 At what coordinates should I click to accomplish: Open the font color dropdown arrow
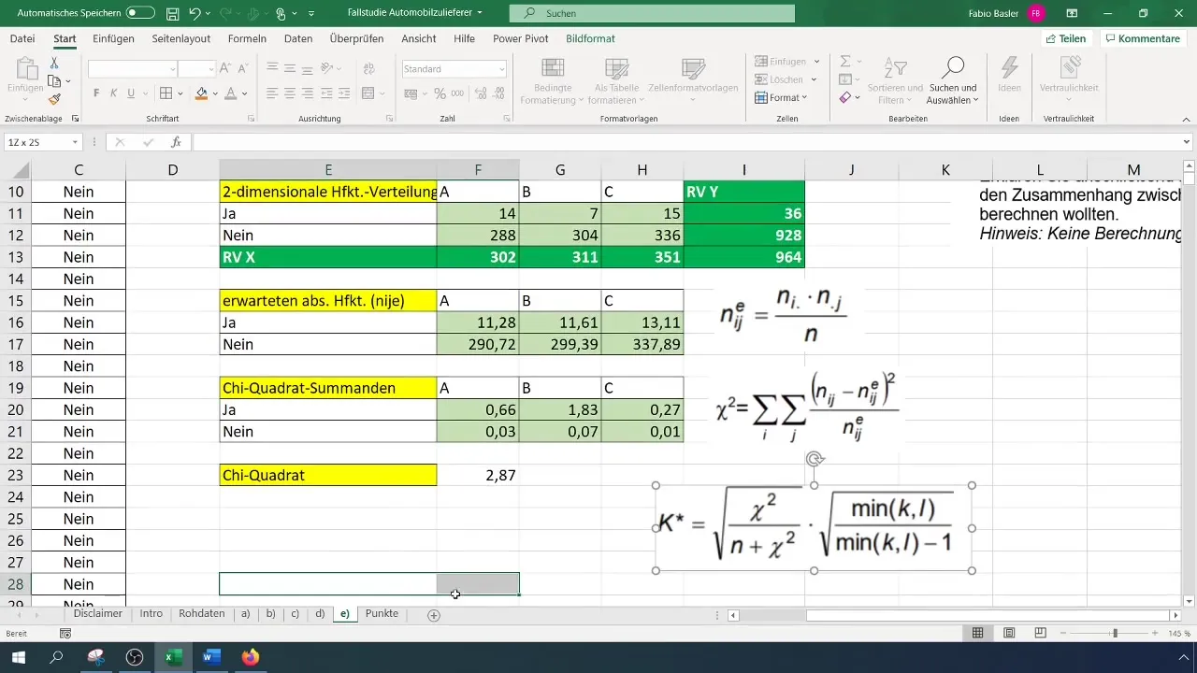pos(246,93)
